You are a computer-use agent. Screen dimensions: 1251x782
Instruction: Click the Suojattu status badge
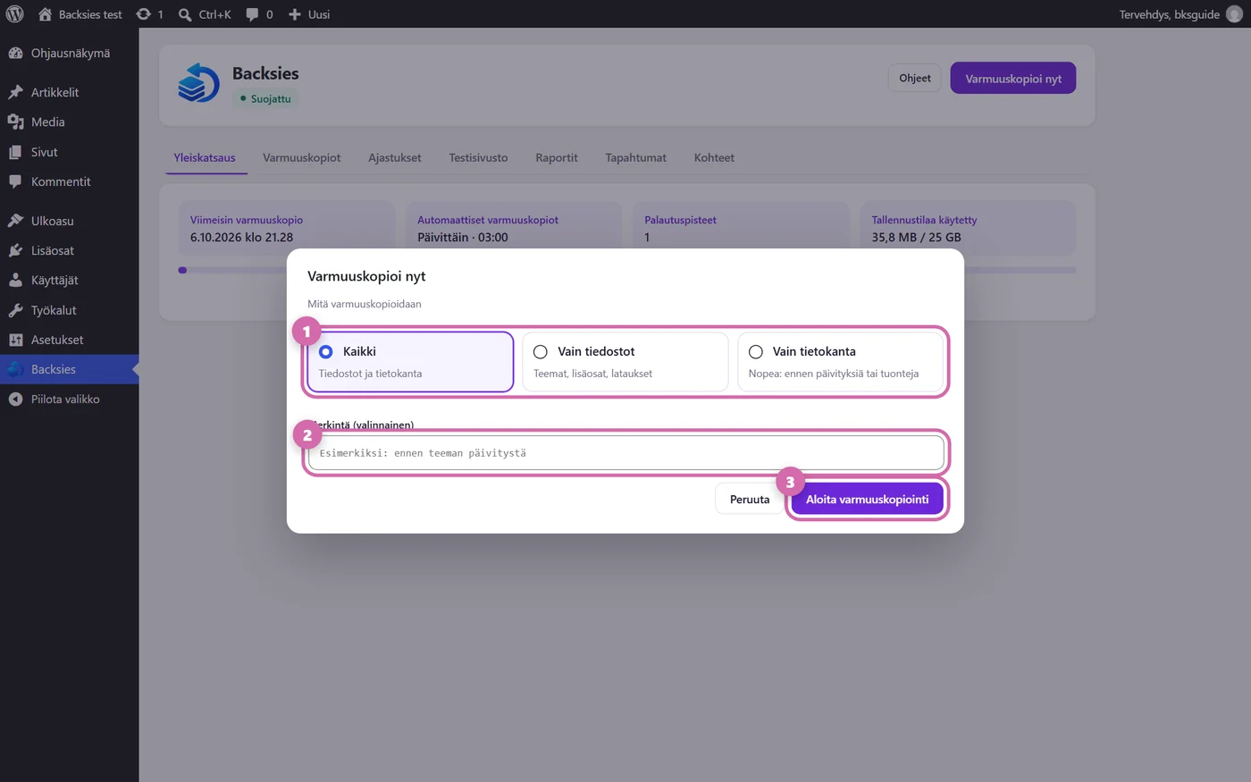pos(265,98)
